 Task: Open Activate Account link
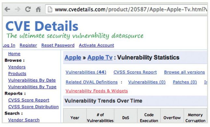97,45
